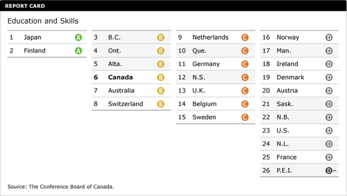
Task: Select the Que. row label
Action: click(x=200, y=51)
